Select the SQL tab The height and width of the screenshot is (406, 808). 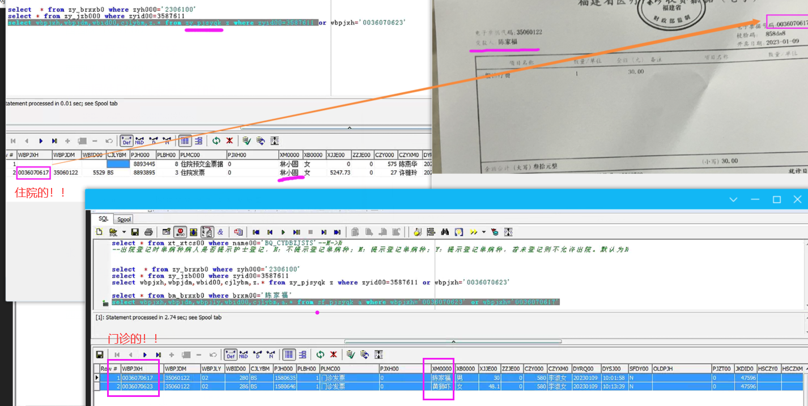[x=104, y=219]
